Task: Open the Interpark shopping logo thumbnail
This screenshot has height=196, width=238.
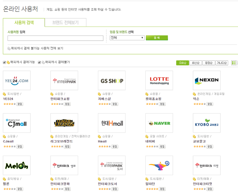Action: (64, 80)
